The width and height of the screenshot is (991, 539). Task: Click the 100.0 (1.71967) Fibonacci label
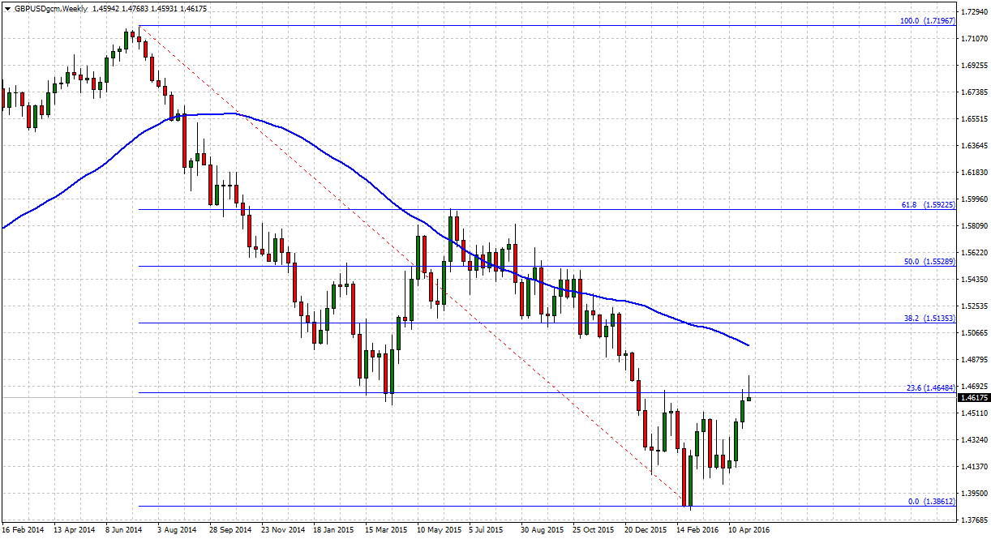(928, 20)
